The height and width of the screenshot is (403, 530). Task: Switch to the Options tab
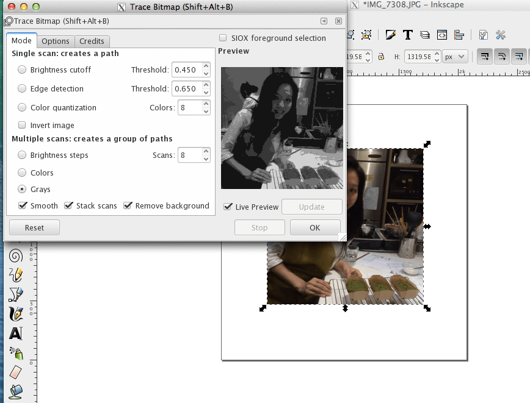tap(56, 41)
